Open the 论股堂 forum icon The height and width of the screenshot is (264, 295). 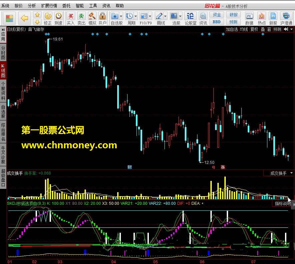tap(190, 16)
